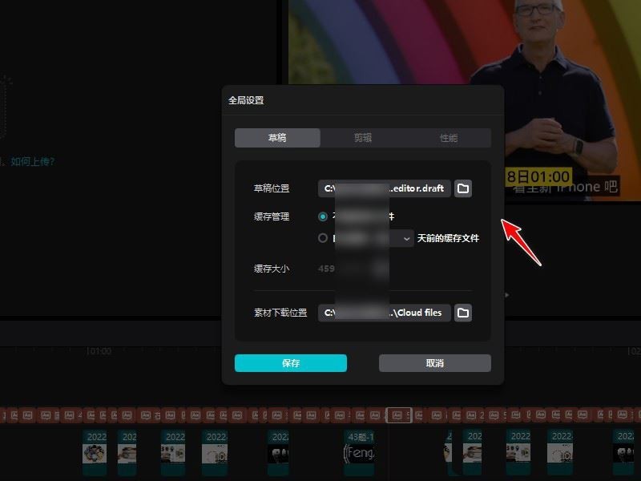Select the highlighted Au clip in the timeline
The height and width of the screenshot is (481, 641).
[x=398, y=413]
